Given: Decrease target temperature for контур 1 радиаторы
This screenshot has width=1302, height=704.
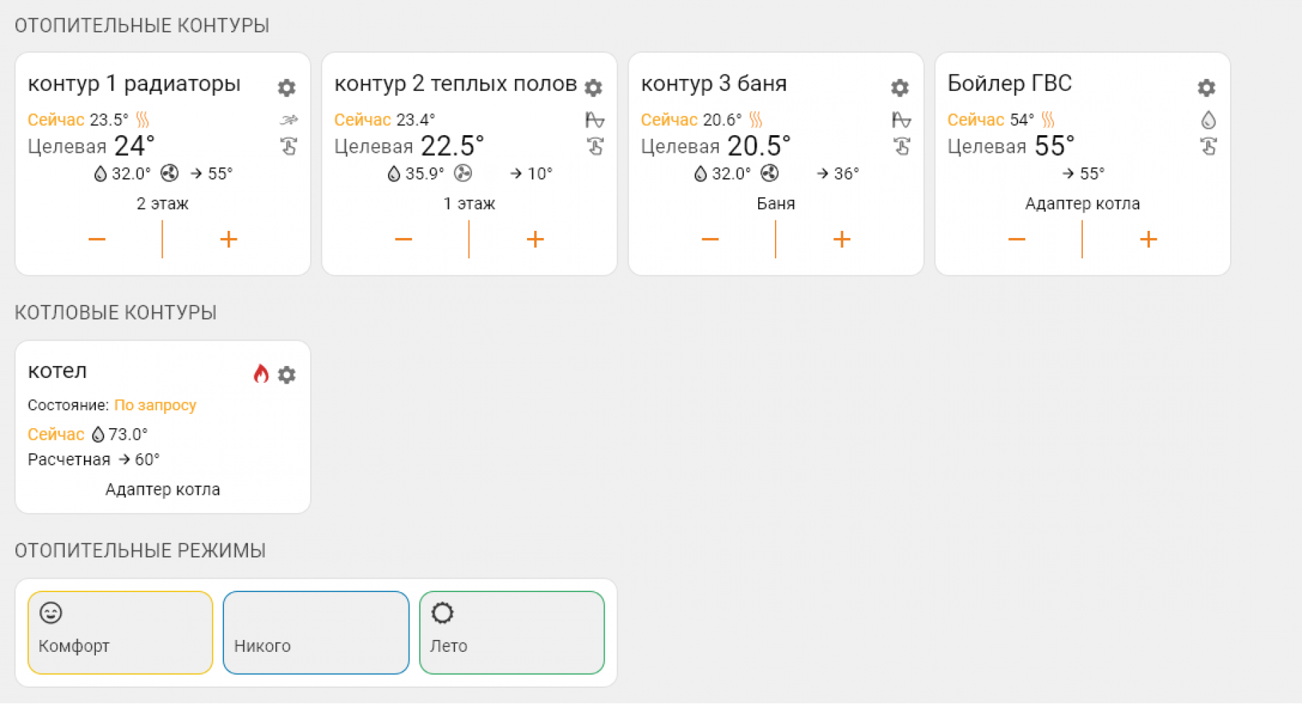Looking at the screenshot, I should pyautogui.click(x=97, y=239).
